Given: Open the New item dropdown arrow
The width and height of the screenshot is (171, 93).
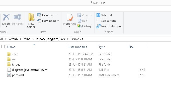Looking at the screenshot, I should (x=56, y=15).
